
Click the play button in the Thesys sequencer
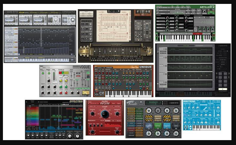click(x=223, y=89)
